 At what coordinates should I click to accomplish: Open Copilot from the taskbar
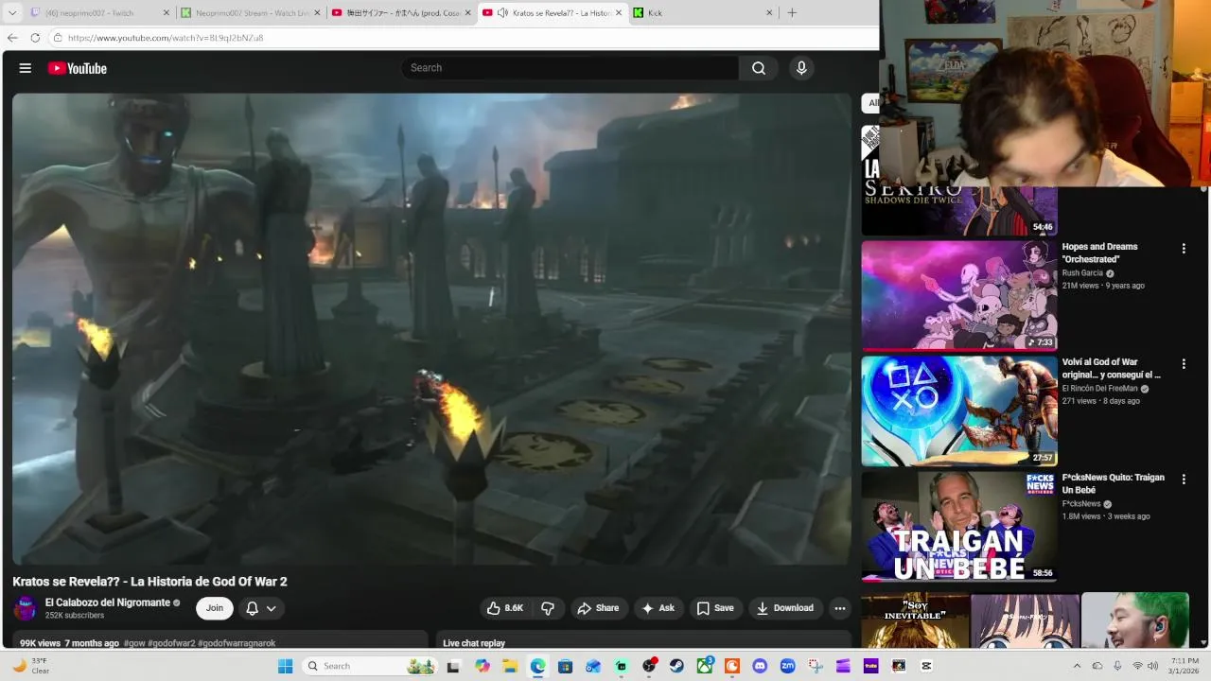pos(483,666)
